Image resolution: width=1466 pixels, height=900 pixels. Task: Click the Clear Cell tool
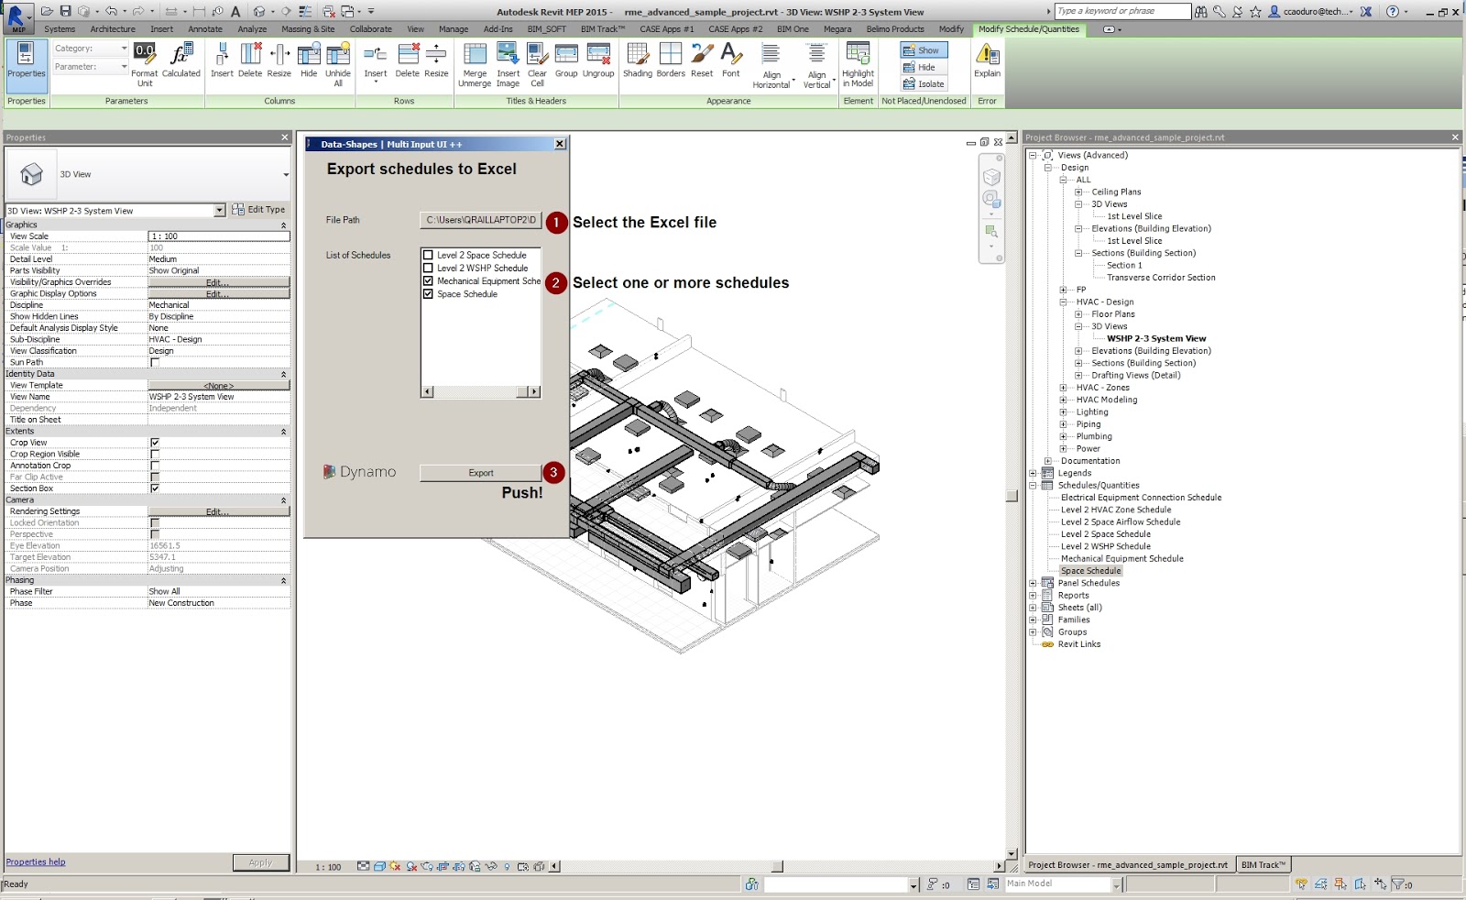click(537, 64)
